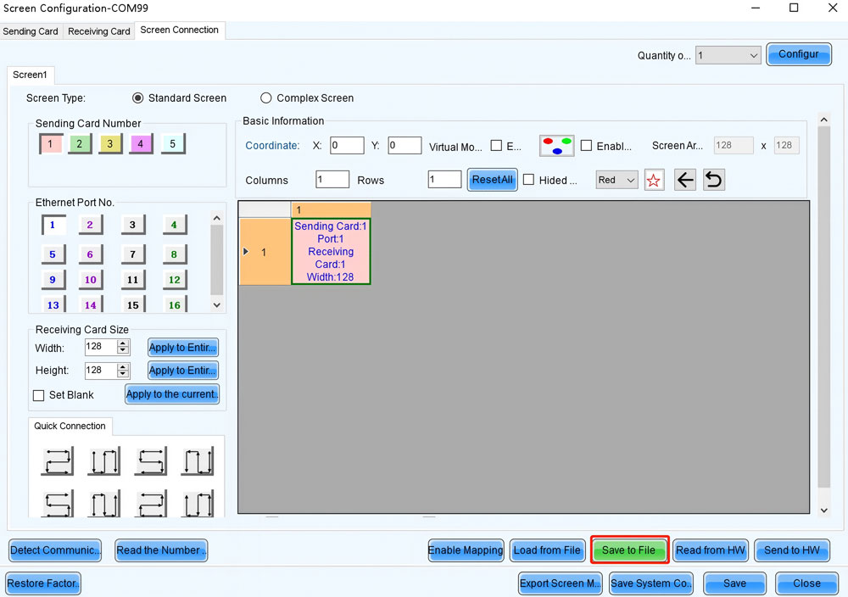Select the Sending Card:1 receiving card cell

point(331,252)
